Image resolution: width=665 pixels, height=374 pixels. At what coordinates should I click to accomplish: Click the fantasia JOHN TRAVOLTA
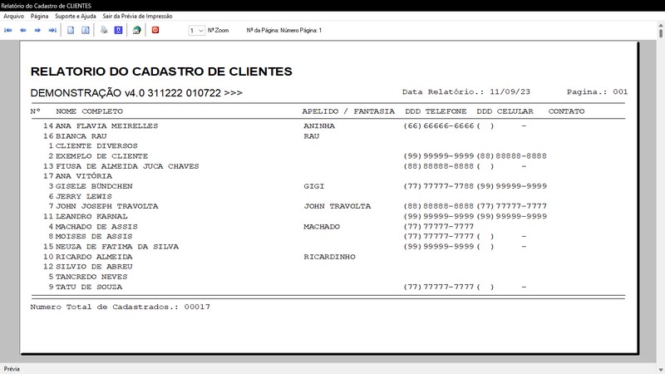[337, 206]
